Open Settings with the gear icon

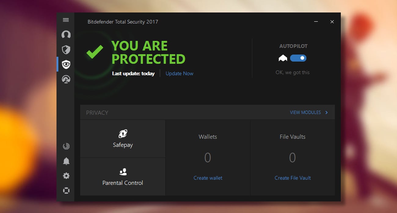[x=66, y=176]
